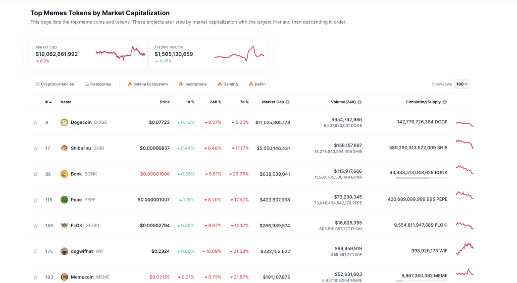Sort table by Name column
The height and width of the screenshot is (283, 517).
pos(66,102)
